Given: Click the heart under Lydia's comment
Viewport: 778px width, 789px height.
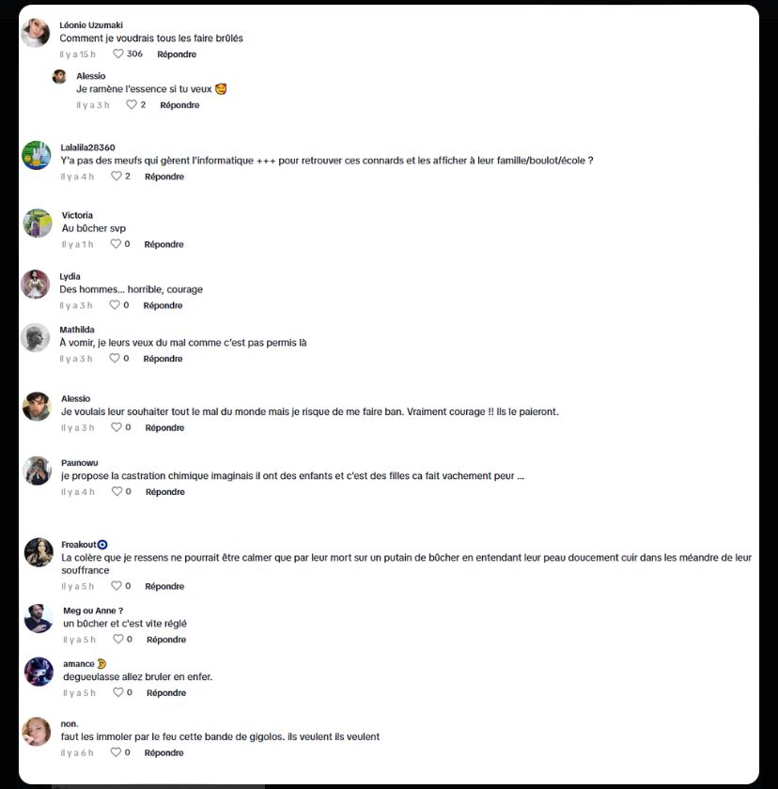Looking at the screenshot, I should coord(115,304).
